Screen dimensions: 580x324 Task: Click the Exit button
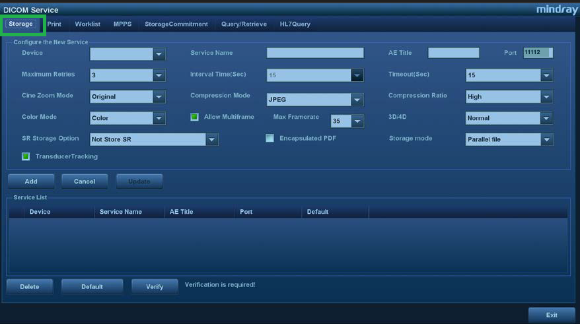pyautogui.click(x=552, y=315)
